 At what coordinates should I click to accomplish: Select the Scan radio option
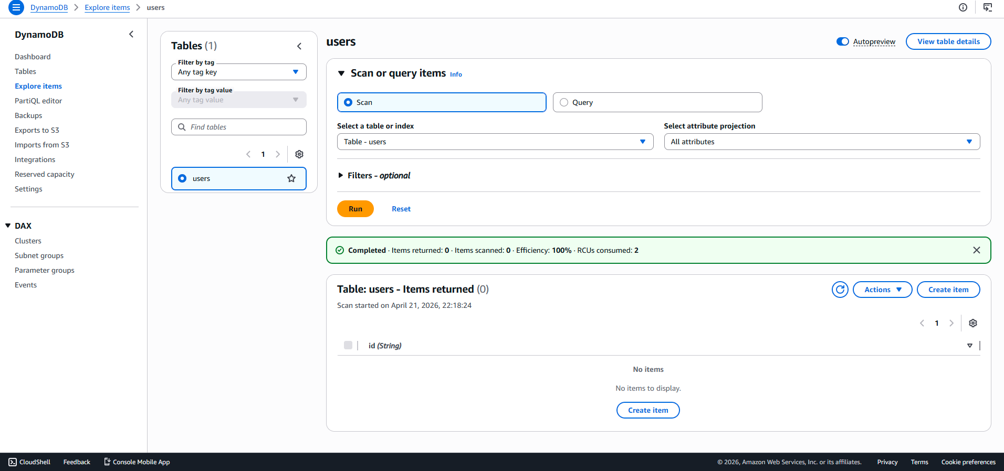click(348, 102)
